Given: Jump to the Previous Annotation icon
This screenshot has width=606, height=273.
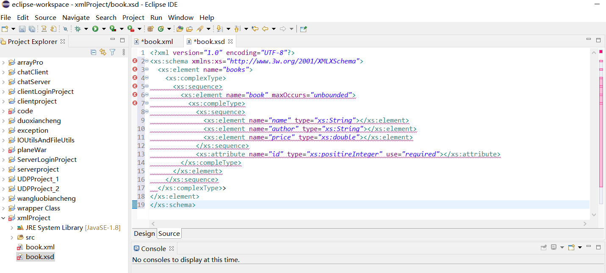Looking at the screenshot, I should [x=237, y=29].
